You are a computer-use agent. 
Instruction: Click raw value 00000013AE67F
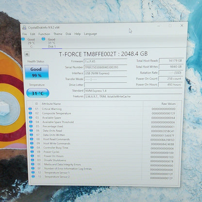[x=163, y=135]
